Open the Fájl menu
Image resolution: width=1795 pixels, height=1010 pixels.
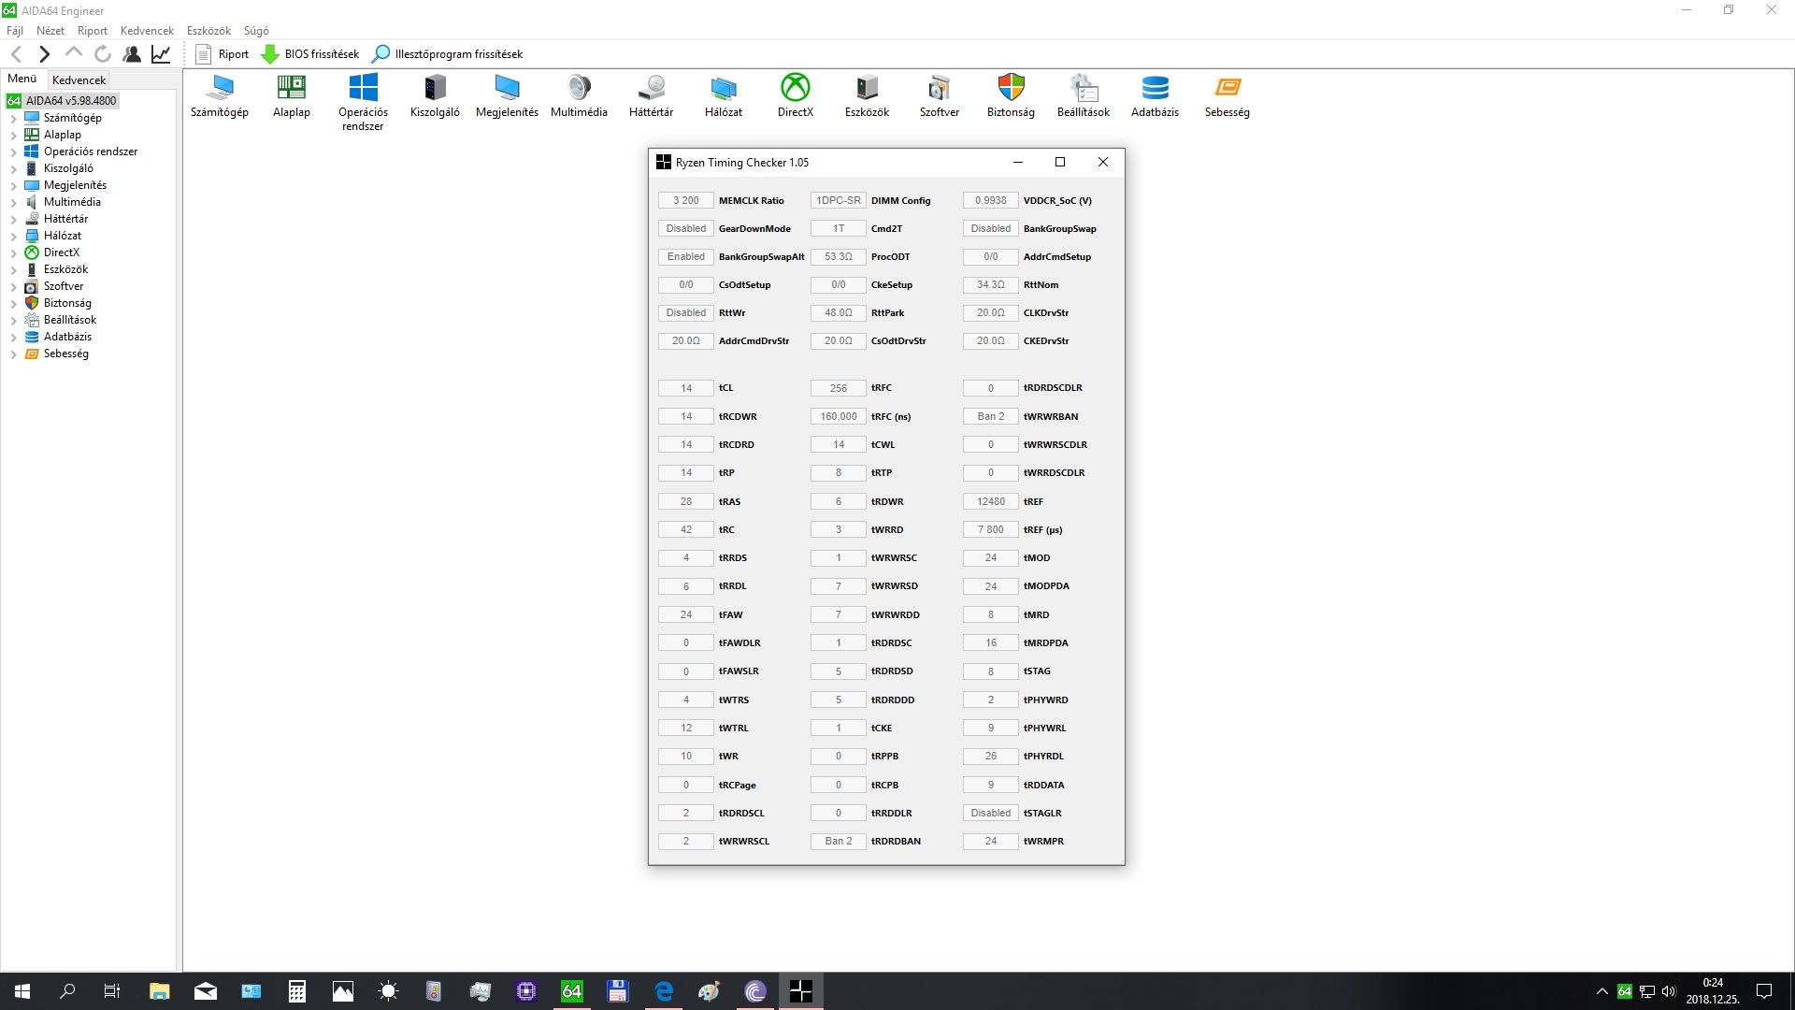(15, 31)
